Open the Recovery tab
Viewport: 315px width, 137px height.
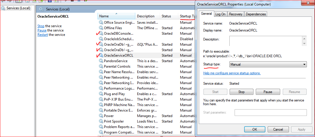tap(235, 14)
